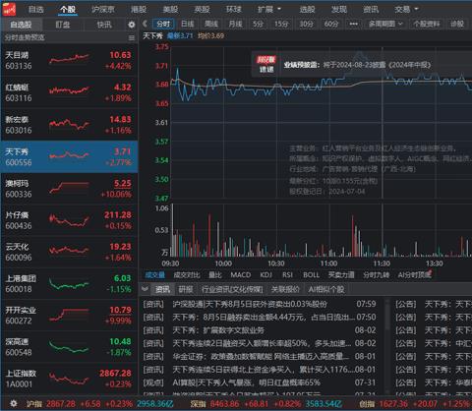The image size is (472, 411).
Task: Select the 成交对比 indicator tab
Action: 187,275
